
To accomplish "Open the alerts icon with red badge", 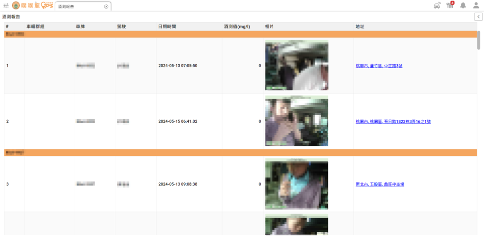I will tap(450, 5).
